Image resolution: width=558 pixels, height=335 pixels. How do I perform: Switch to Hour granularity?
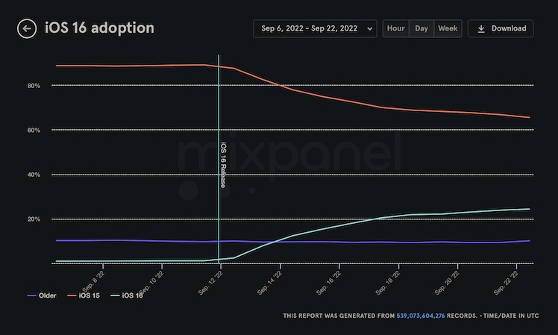pyautogui.click(x=396, y=29)
